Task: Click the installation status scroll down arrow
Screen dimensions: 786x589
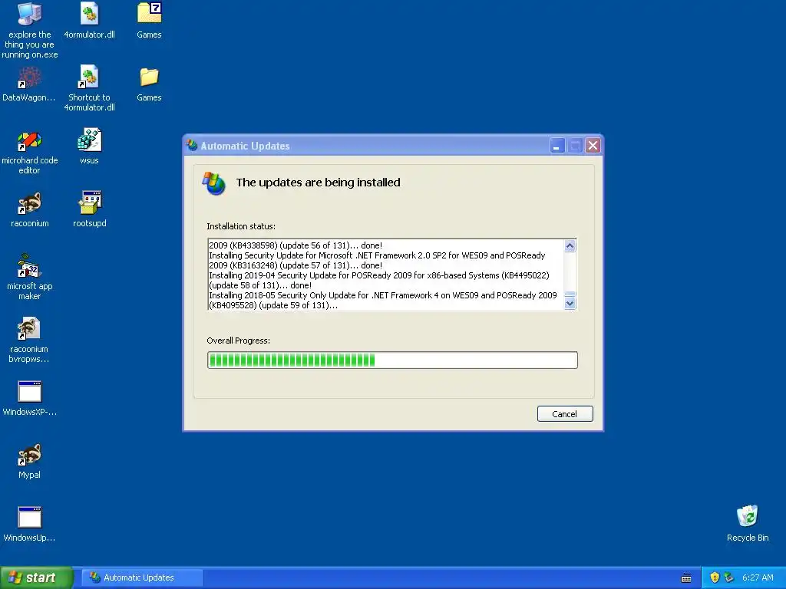Action: [x=570, y=304]
